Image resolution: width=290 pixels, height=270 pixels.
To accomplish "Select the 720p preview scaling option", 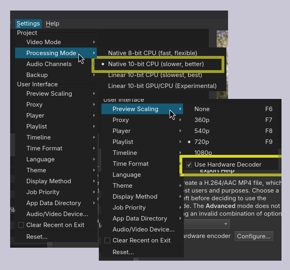I will pyautogui.click(x=202, y=142).
